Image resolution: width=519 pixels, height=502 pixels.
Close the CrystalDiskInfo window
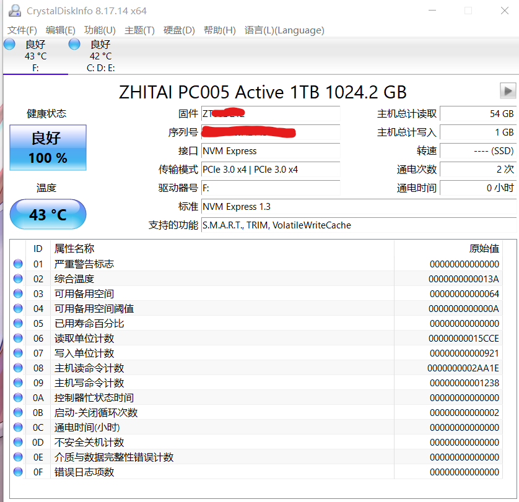click(504, 11)
